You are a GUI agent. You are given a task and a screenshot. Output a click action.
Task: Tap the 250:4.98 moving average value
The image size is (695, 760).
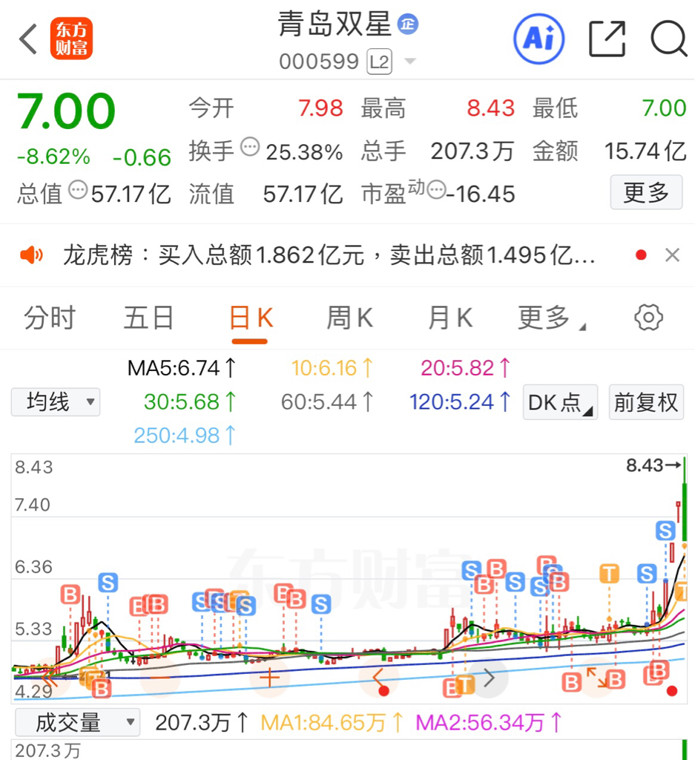tap(184, 435)
